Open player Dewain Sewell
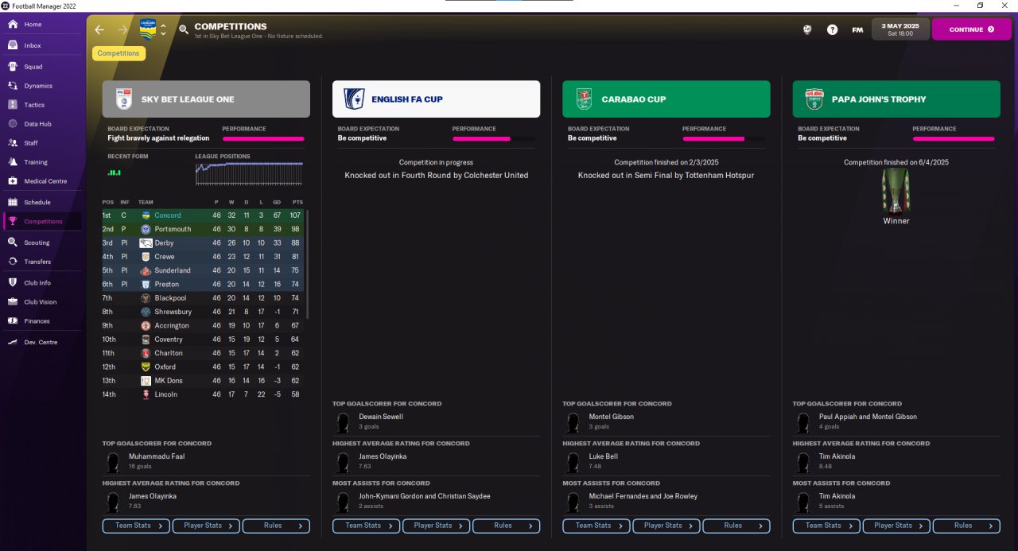 point(381,417)
